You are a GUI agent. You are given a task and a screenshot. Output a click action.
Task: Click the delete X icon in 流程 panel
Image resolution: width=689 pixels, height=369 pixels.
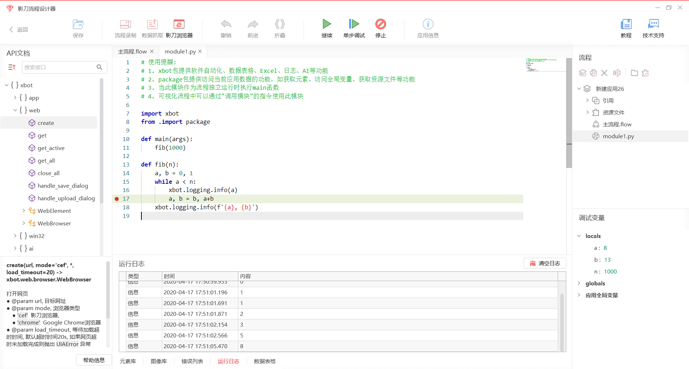tap(604, 73)
